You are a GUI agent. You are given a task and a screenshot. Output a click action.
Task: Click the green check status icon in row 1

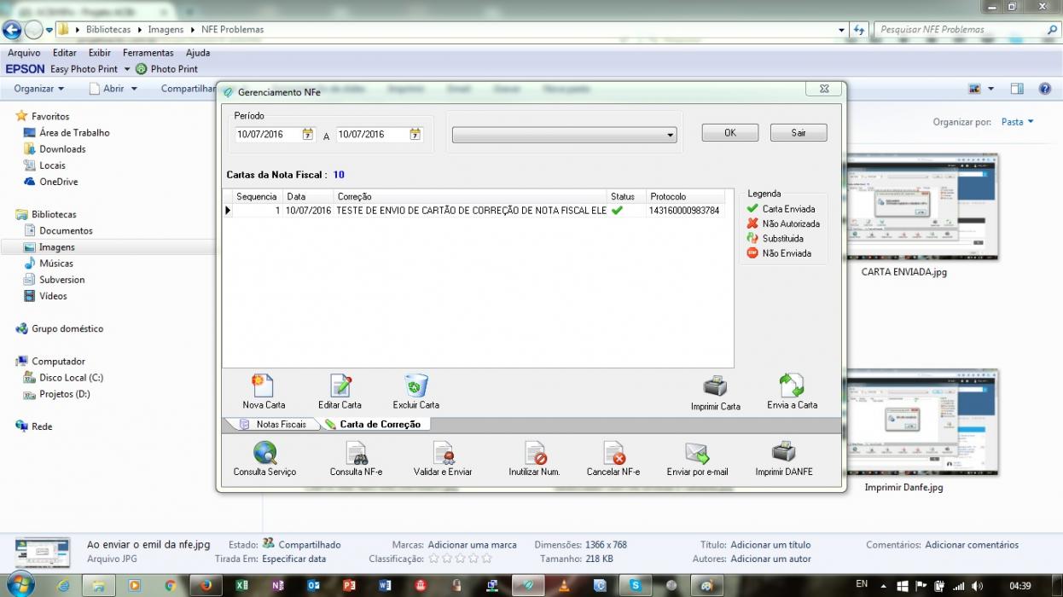click(x=617, y=210)
